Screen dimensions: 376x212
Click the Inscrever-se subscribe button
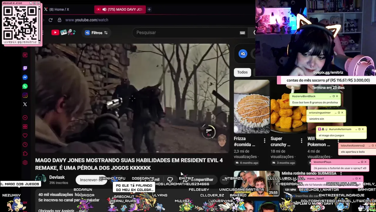click(x=91, y=180)
